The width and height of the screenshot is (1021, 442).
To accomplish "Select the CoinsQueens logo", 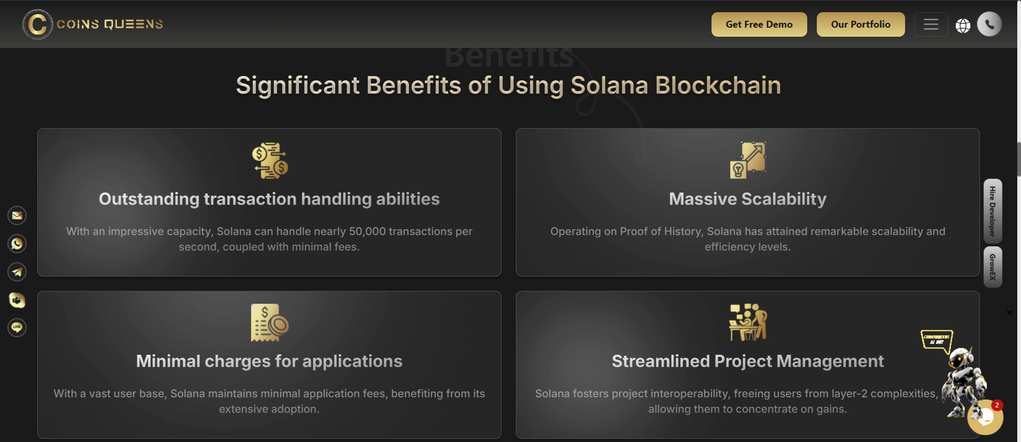I will click(92, 24).
